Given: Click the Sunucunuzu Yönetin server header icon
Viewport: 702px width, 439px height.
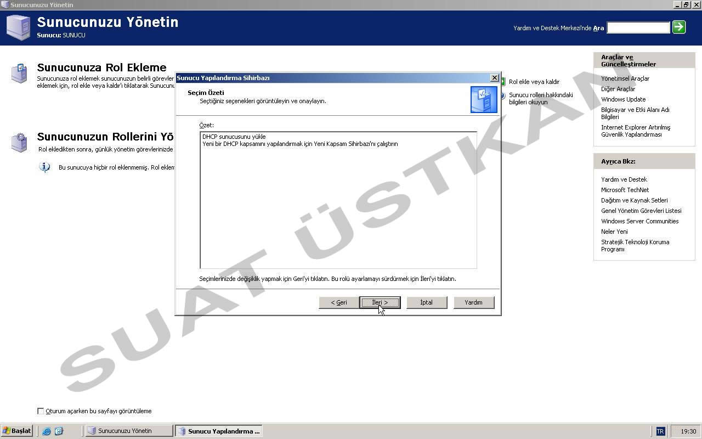Looking at the screenshot, I should click(19, 27).
